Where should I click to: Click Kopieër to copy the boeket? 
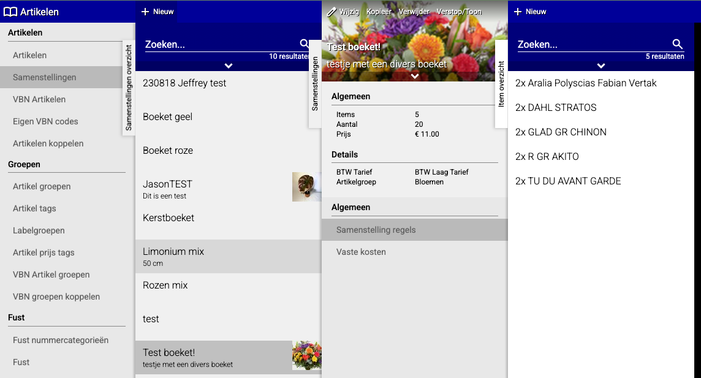(x=379, y=12)
